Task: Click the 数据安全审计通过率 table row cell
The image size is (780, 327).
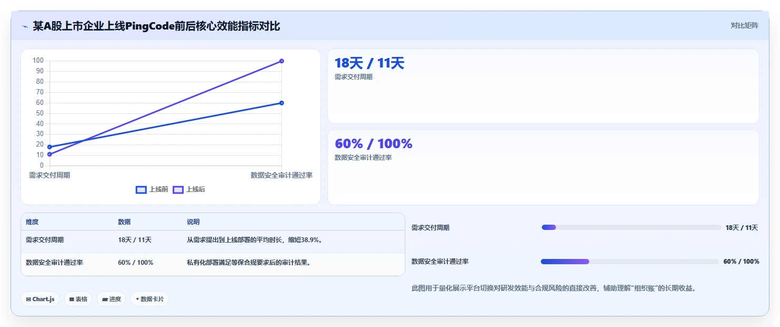Action: (54, 262)
